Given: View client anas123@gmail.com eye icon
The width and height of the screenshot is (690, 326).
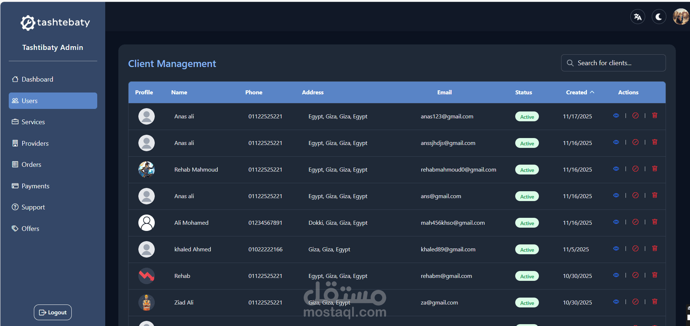Looking at the screenshot, I should pos(616,115).
